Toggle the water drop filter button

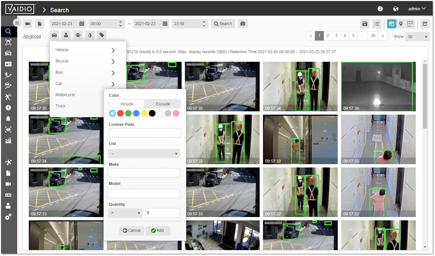point(90,35)
